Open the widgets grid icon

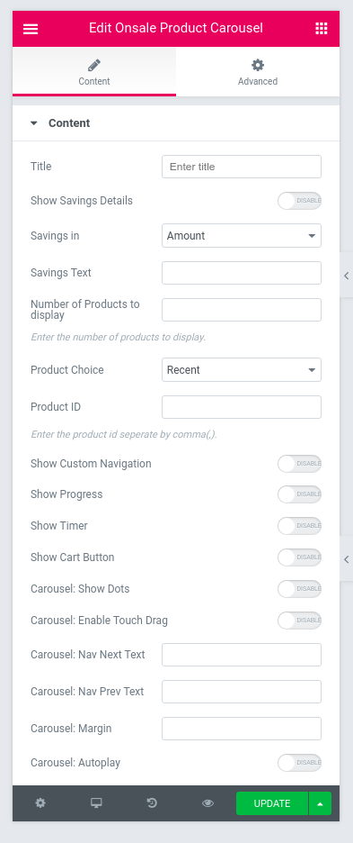tap(322, 29)
